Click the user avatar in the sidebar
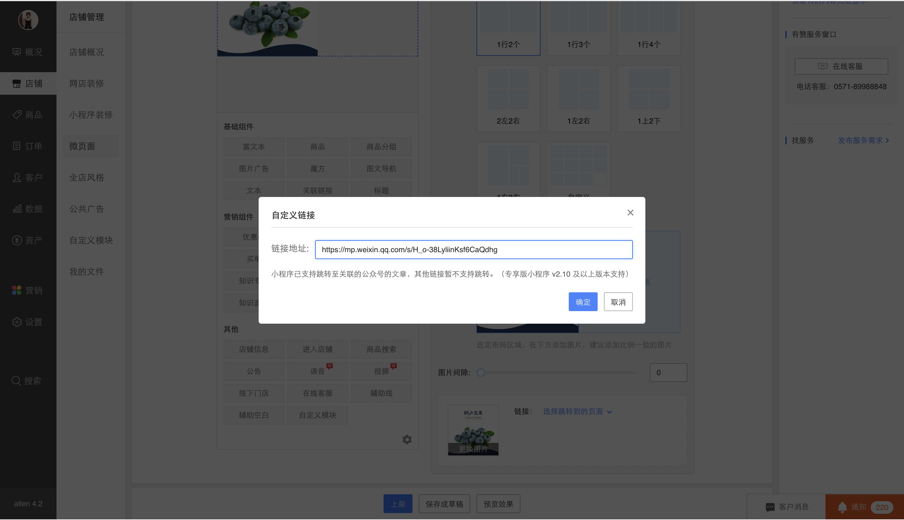 (28, 20)
